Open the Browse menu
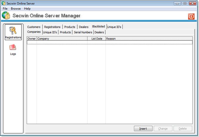 pos(16,9)
